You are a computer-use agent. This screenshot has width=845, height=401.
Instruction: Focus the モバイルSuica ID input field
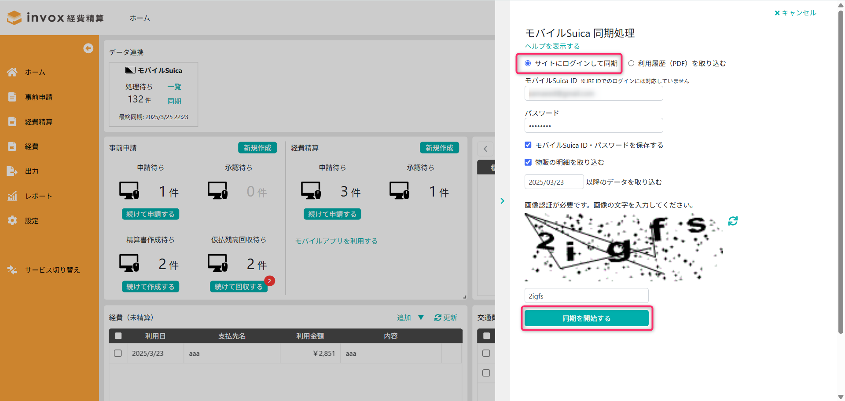594,93
